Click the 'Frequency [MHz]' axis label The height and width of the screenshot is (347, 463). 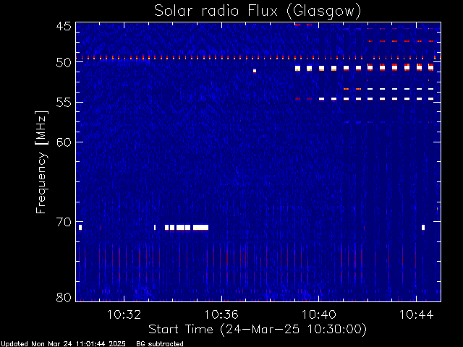click(41, 162)
